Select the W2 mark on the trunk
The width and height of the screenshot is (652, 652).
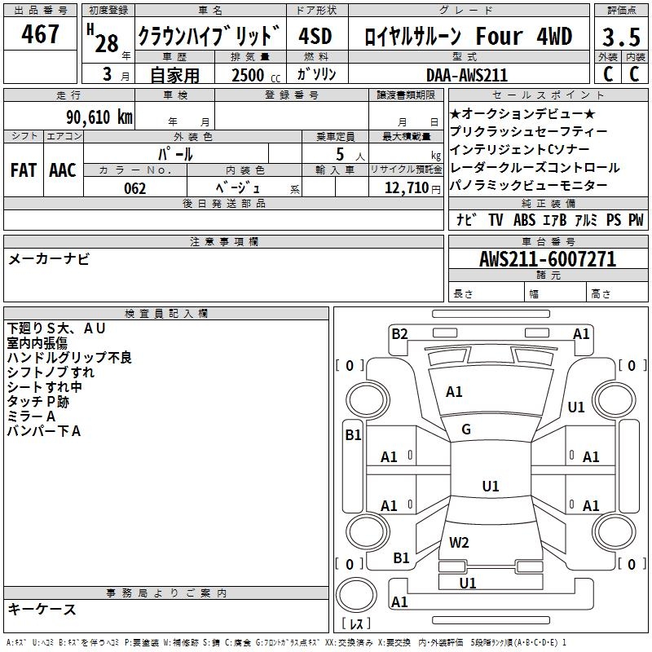tap(459, 542)
